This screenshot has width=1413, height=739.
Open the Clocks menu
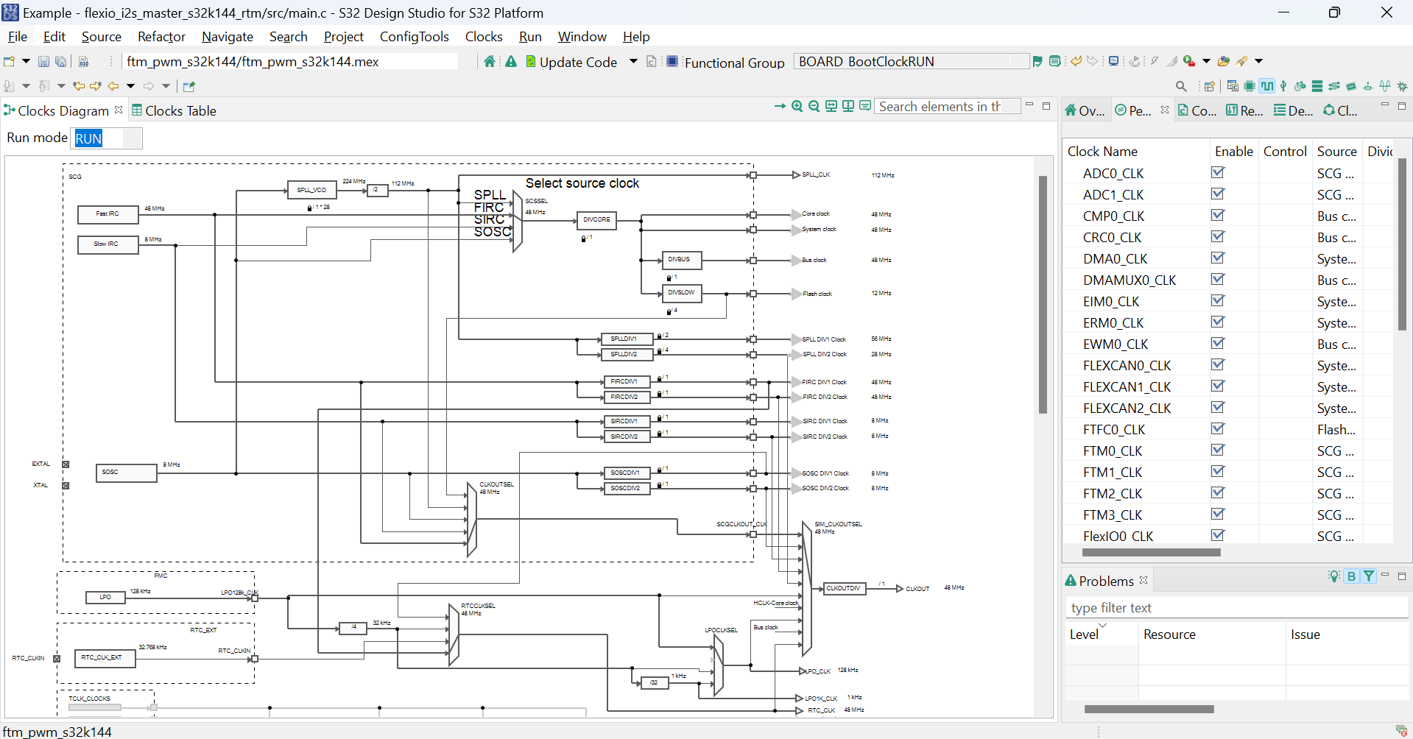pyautogui.click(x=483, y=37)
